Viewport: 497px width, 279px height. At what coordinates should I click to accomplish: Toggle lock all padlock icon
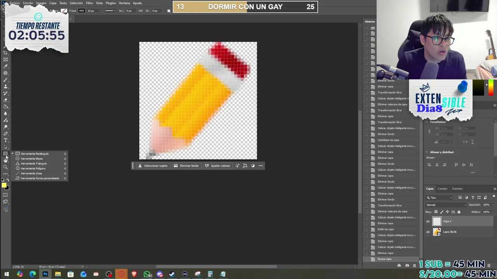pyautogui.click(x=459, y=212)
